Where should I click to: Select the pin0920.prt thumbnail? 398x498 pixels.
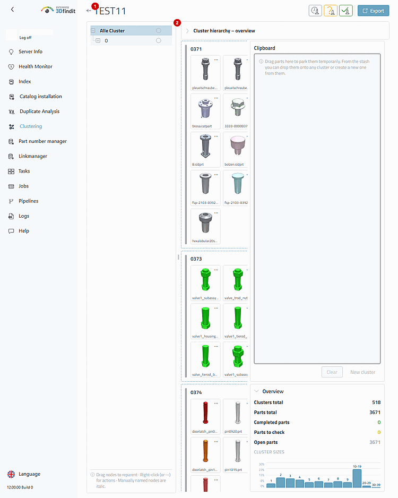tap(236, 416)
